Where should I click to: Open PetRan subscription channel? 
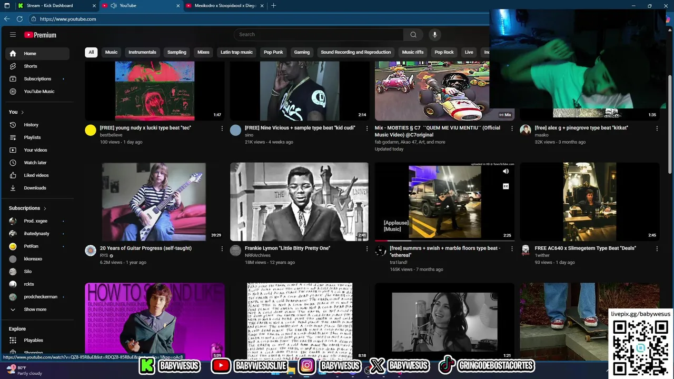37,246
